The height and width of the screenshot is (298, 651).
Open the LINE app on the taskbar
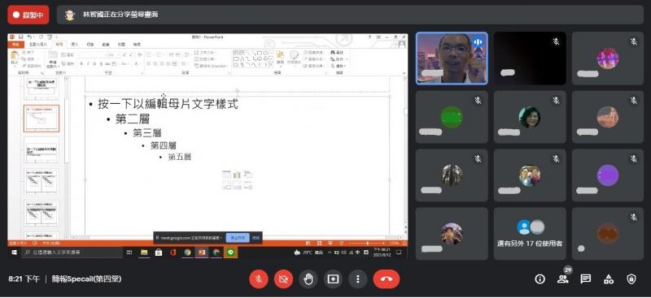point(231,252)
